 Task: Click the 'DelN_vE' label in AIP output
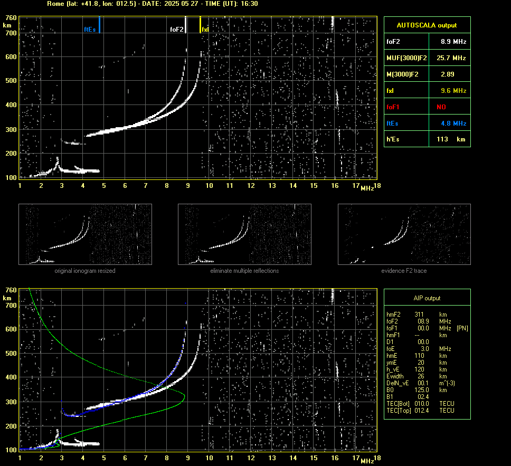(398, 383)
